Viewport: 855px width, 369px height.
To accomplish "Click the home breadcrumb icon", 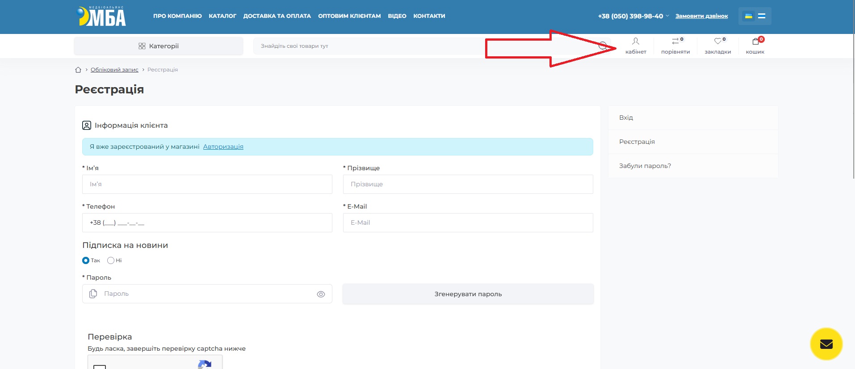I will [x=78, y=70].
